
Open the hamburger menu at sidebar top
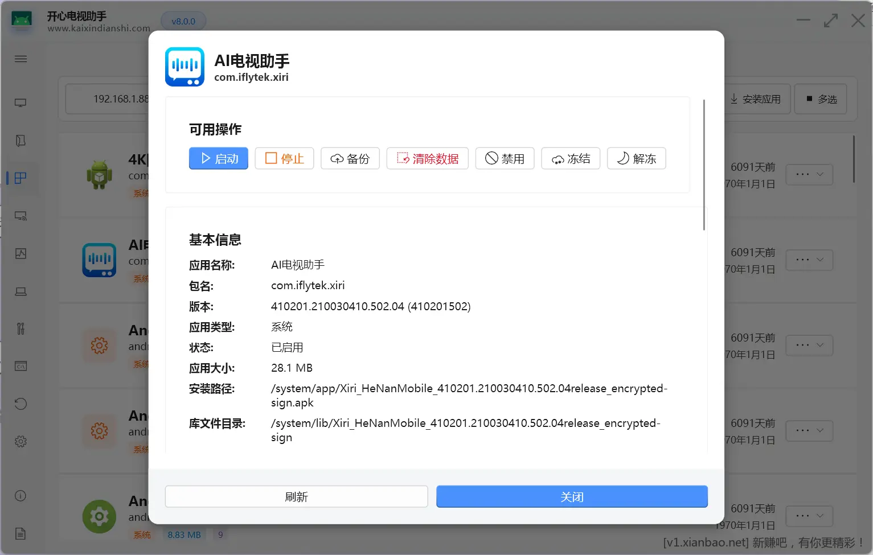tap(21, 59)
